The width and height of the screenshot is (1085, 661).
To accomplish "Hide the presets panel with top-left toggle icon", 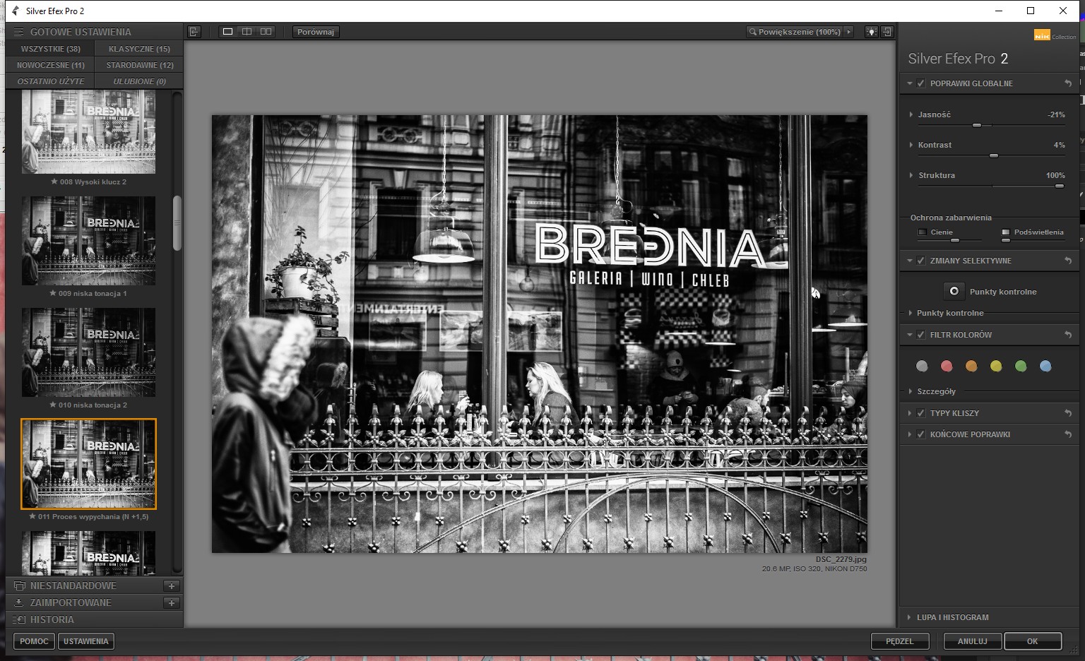I will tap(194, 32).
